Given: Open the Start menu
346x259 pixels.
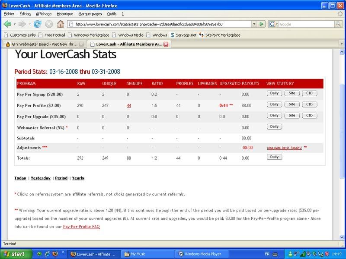Looking at the screenshot, I should 16,254.
